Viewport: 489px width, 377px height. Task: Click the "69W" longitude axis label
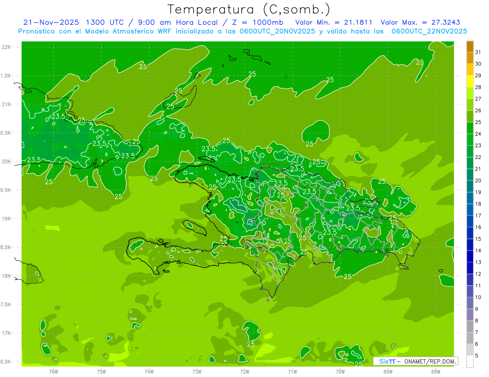388,372
